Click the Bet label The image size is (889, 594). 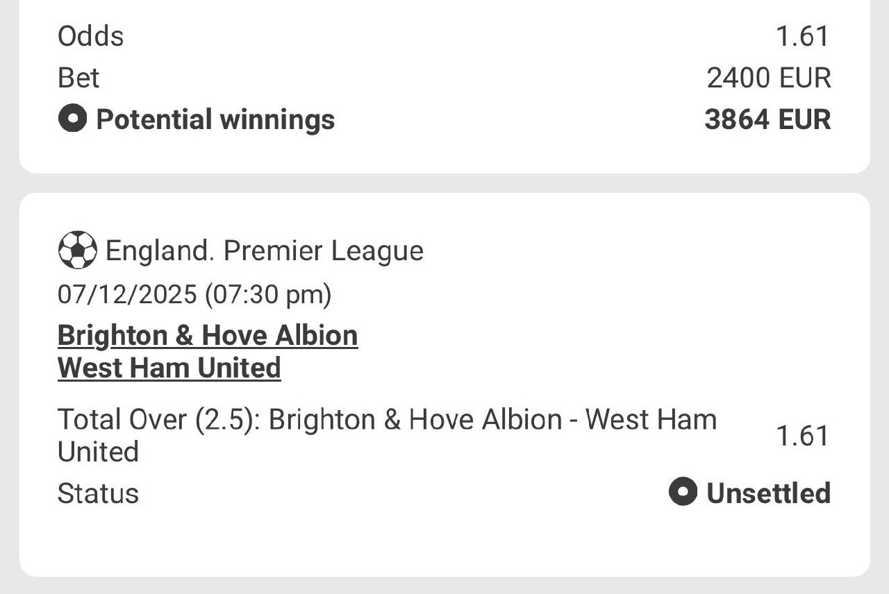(x=78, y=78)
